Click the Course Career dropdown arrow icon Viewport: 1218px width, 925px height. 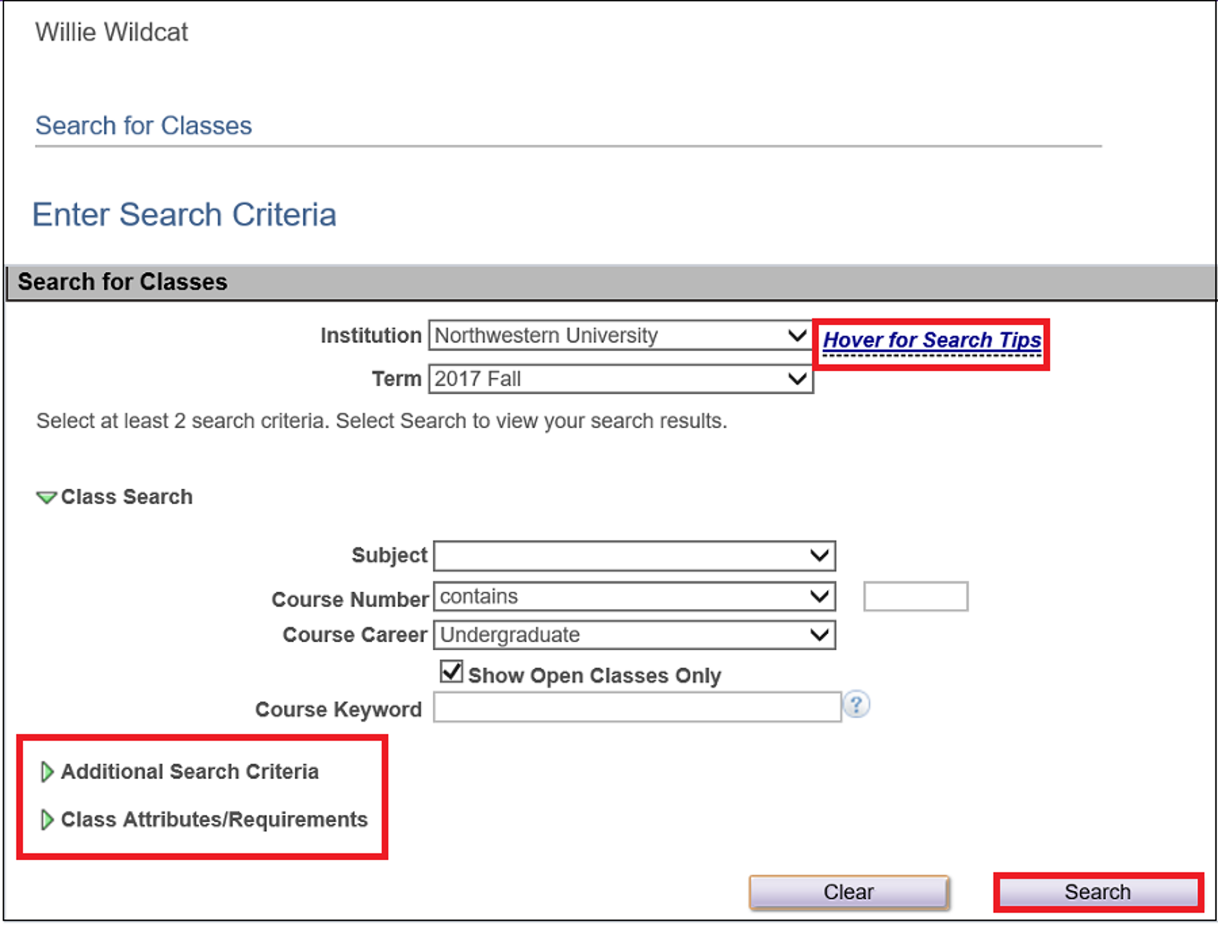(x=819, y=635)
